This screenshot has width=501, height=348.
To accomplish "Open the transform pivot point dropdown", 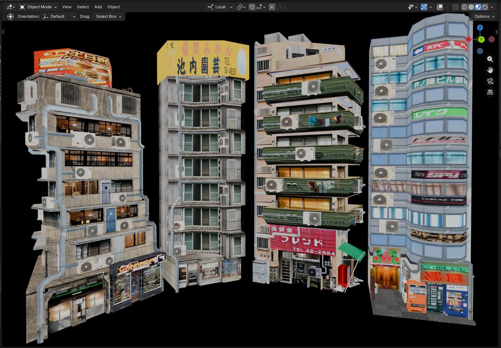I will [x=241, y=7].
